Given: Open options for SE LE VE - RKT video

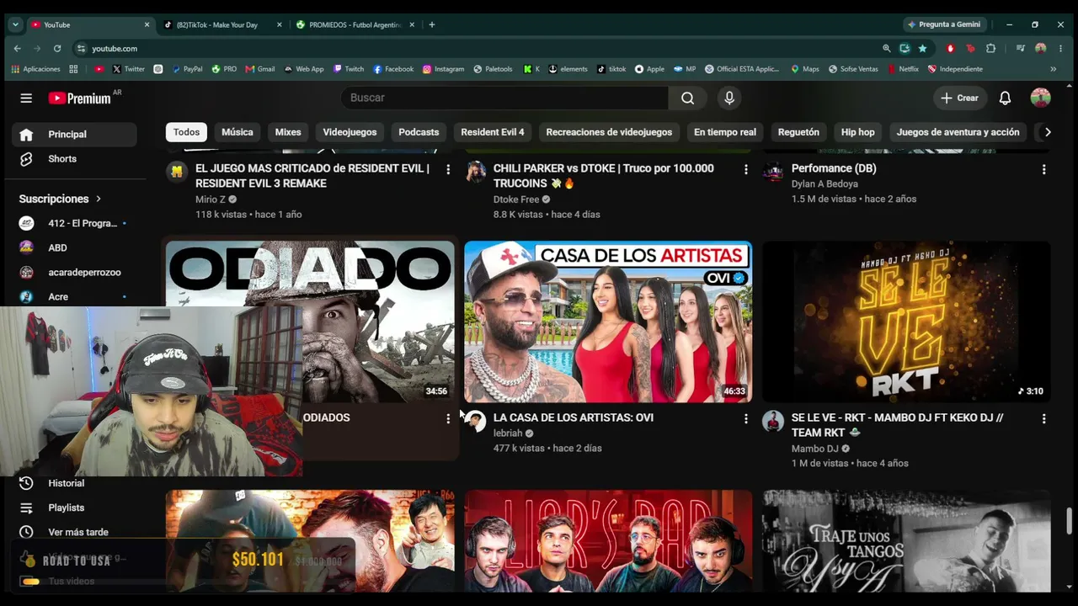Looking at the screenshot, I should (1043, 418).
